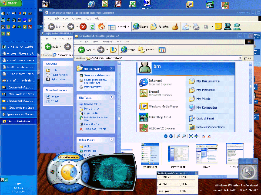Click the Mail icon in Internet Explorer toolbar
Image resolution: width=261 pixels, height=195 pixels.
pyautogui.click(x=185, y=26)
